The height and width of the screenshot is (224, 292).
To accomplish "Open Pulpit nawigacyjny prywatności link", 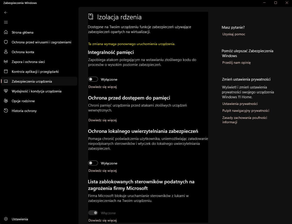I will pos(246,111).
